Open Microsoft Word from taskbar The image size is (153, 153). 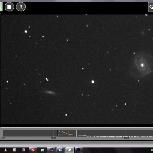click(60, 150)
